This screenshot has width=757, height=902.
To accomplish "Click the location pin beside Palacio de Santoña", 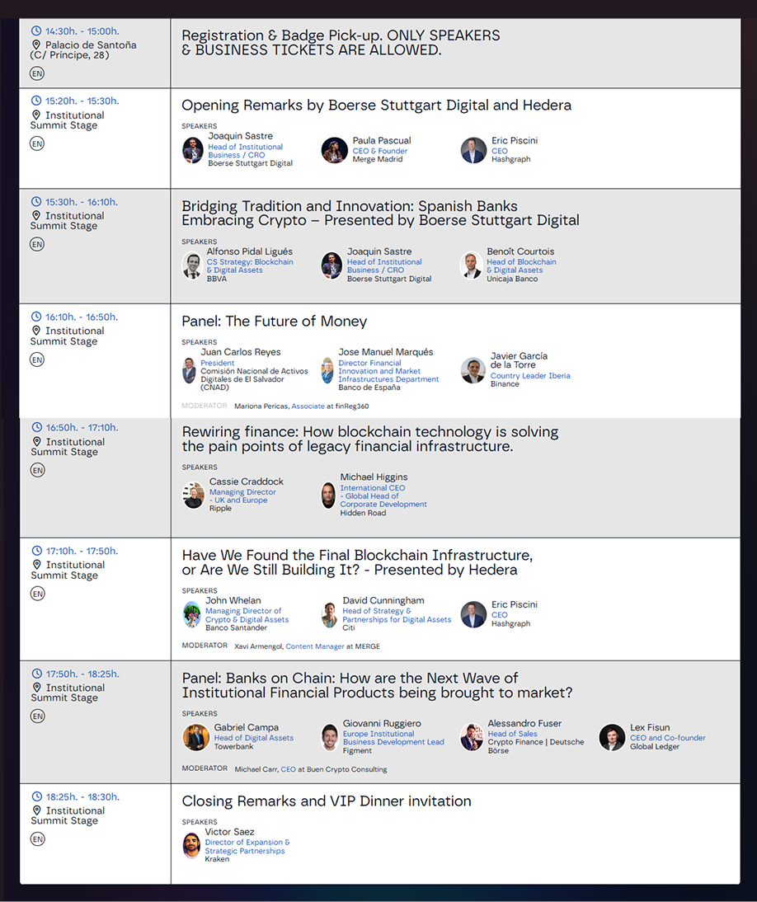I will tap(36, 45).
